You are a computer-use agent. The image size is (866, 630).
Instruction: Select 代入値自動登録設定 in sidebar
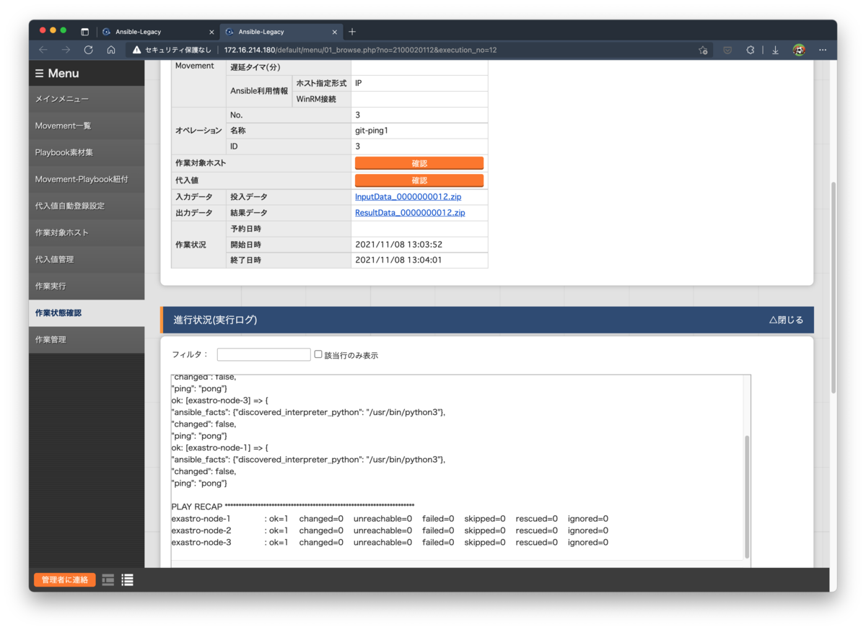[87, 206]
